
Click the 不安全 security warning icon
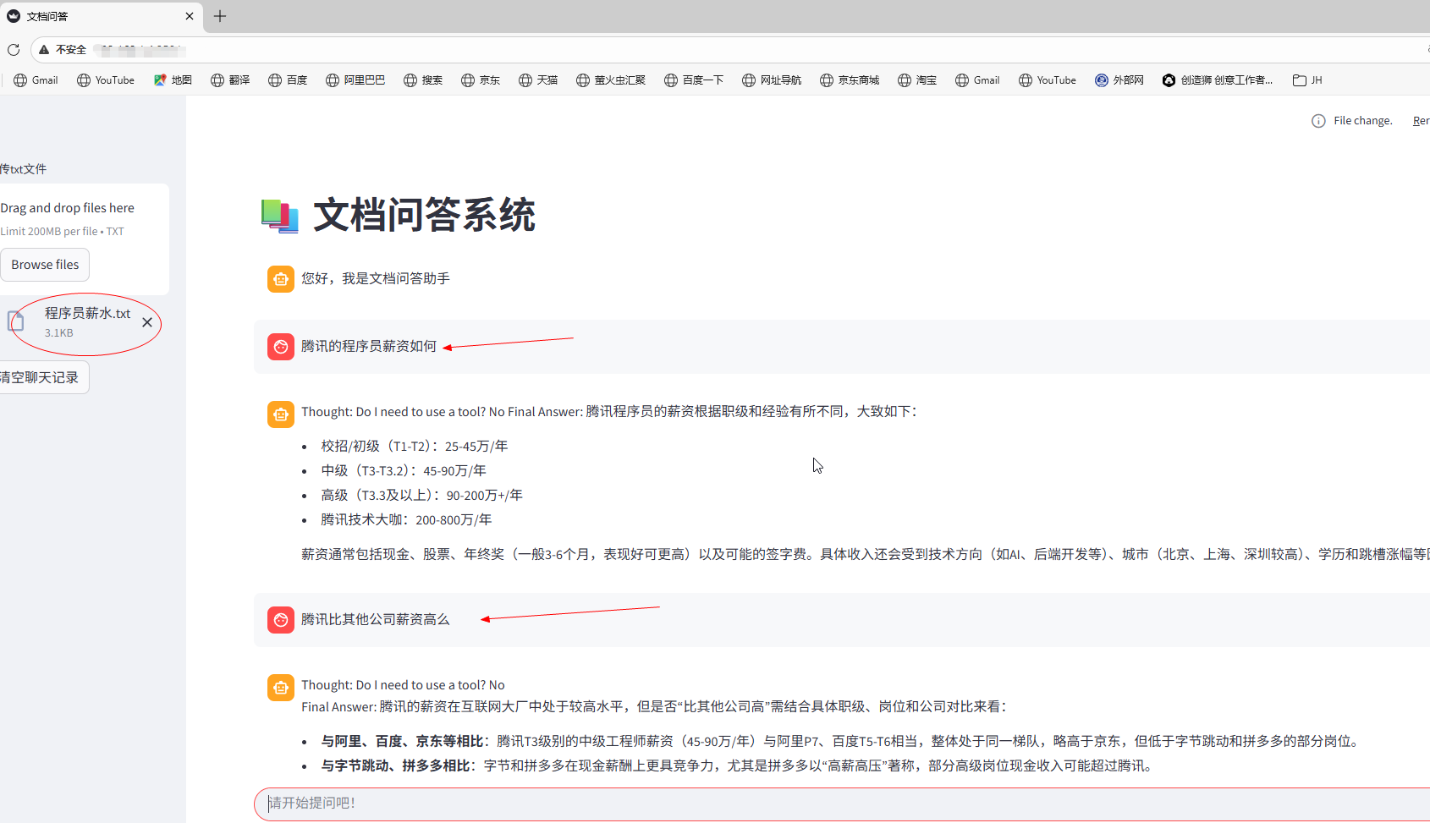click(44, 50)
